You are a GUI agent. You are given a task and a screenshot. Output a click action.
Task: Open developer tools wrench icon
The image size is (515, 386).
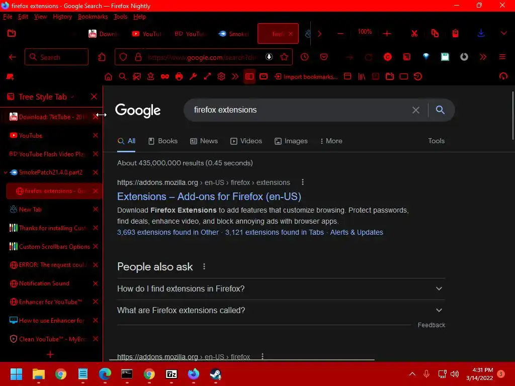[193, 77]
